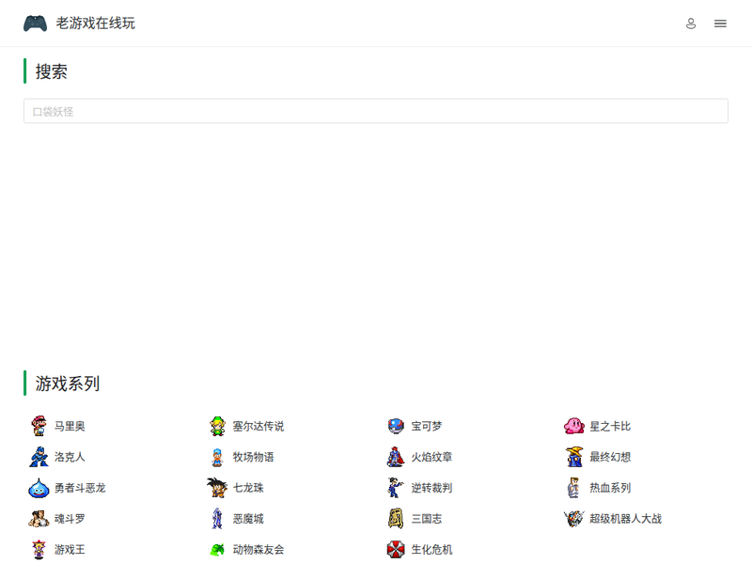Open the 游戏王 series link
Screen dimensions: 752x564
pos(70,550)
